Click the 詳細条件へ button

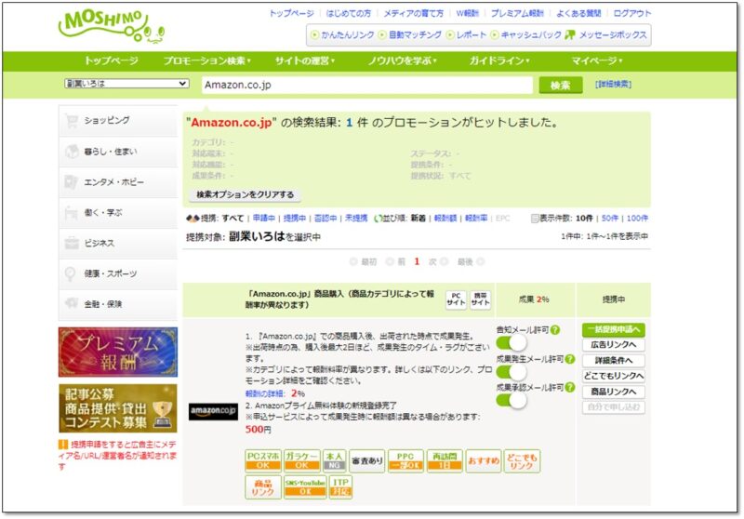pyautogui.click(x=614, y=361)
